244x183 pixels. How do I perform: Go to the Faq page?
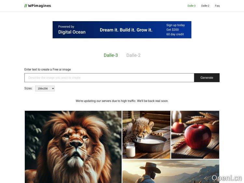pos(217,6)
